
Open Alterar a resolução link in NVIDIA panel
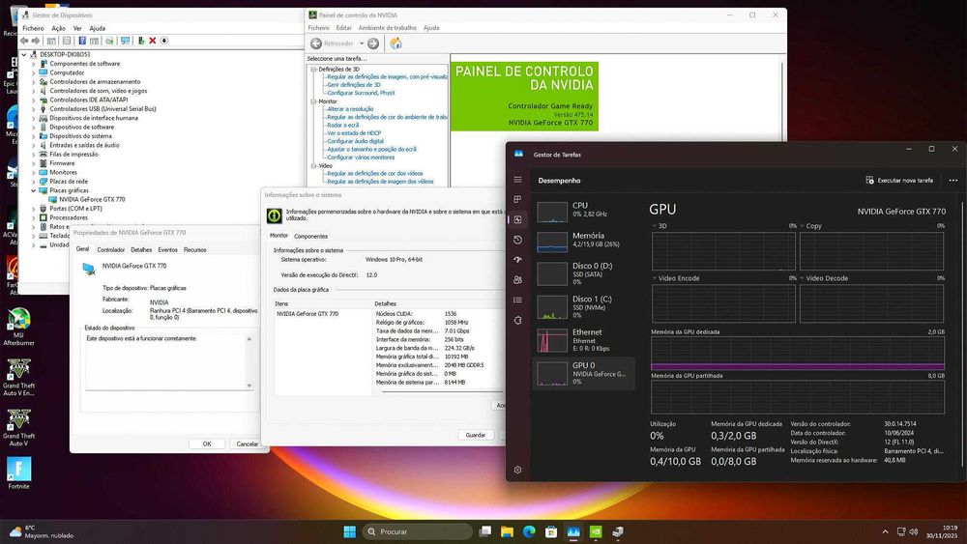pos(350,109)
